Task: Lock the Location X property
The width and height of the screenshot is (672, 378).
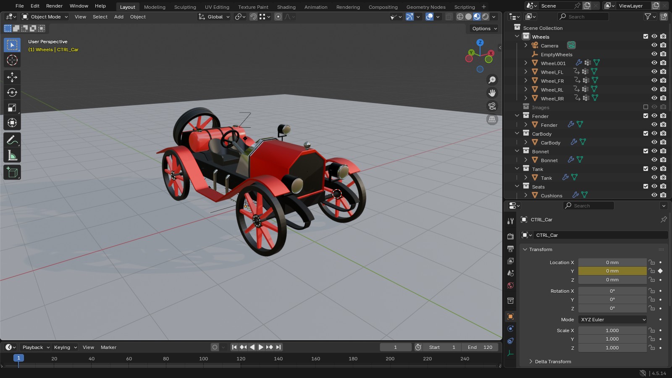Action: (651, 262)
